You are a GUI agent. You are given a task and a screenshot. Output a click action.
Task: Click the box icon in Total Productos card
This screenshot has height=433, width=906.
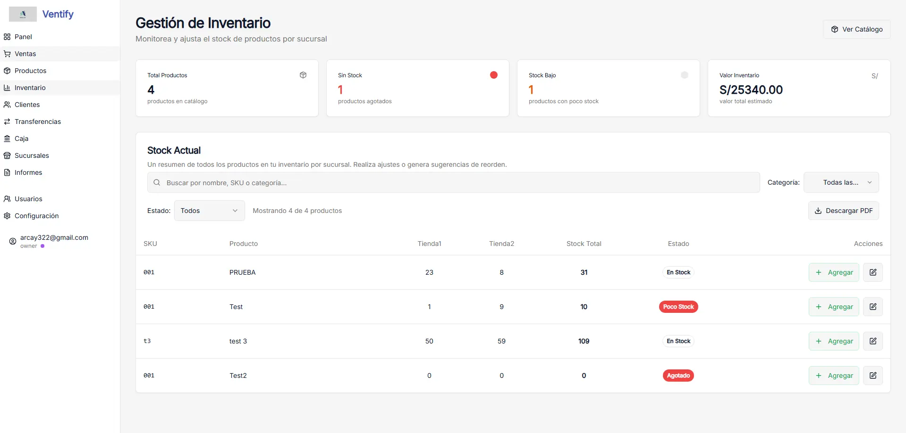point(303,75)
